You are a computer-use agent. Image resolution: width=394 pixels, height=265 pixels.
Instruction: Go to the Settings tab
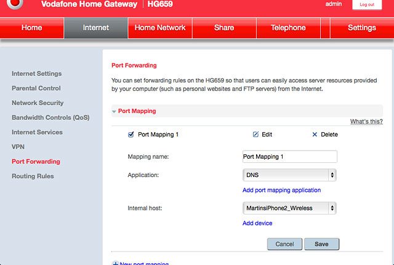[362, 28]
